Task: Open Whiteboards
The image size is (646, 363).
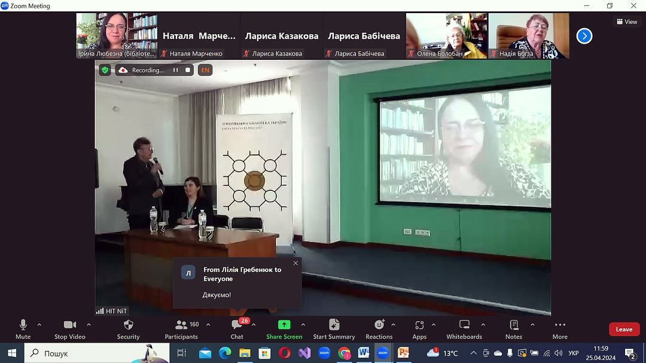Action: [x=464, y=330]
